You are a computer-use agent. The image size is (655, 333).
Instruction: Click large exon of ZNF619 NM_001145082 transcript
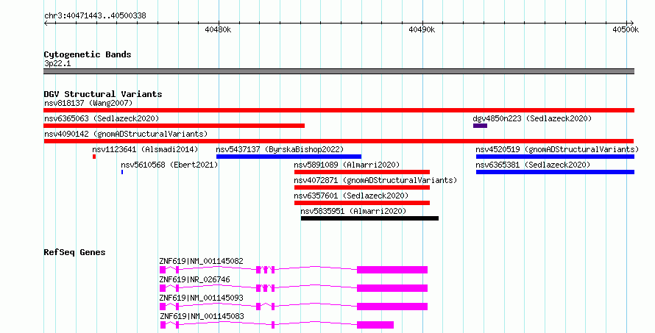[392, 270]
